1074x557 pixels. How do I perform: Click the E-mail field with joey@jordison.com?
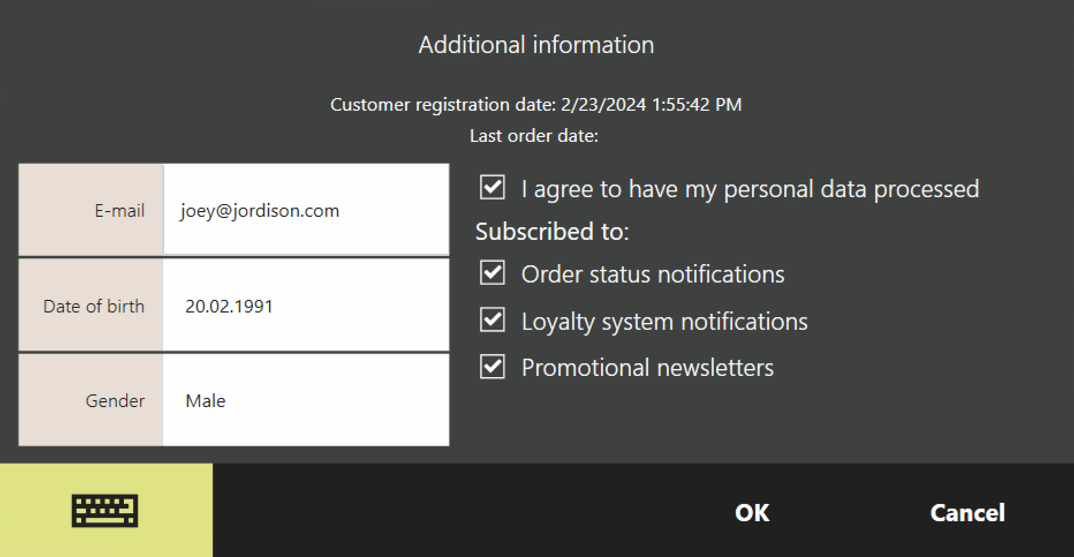(306, 210)
